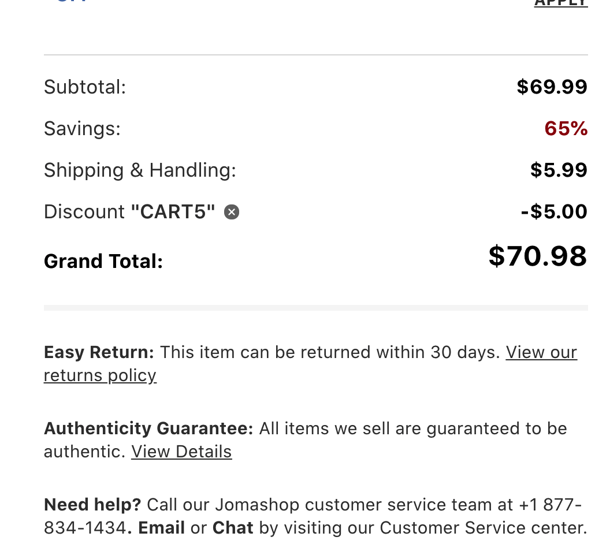Viewport: 595px width, 559px height.
Task: Click the Grand Total label
Action: [x=103, y=261]
